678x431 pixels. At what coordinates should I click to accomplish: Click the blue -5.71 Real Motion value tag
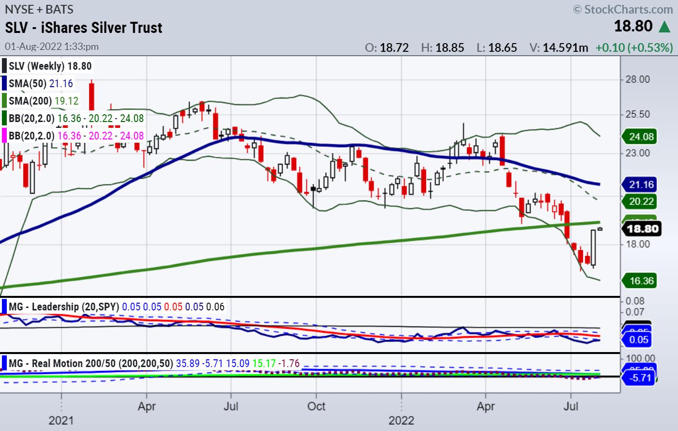(x=639, y=377)
